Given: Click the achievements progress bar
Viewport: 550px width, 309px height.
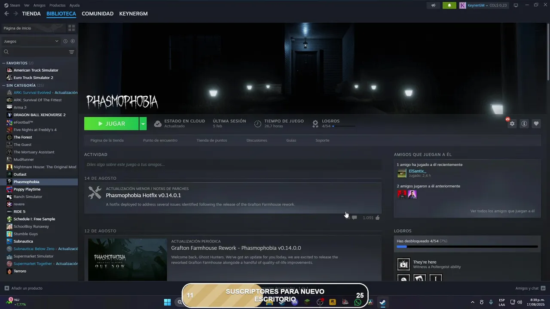Looking at the screenshot, I should (467, 247).
